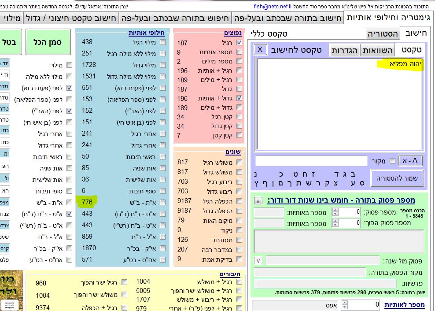
Task: Switch to the הסטוריה tab
Action: [x=383, y=33]
